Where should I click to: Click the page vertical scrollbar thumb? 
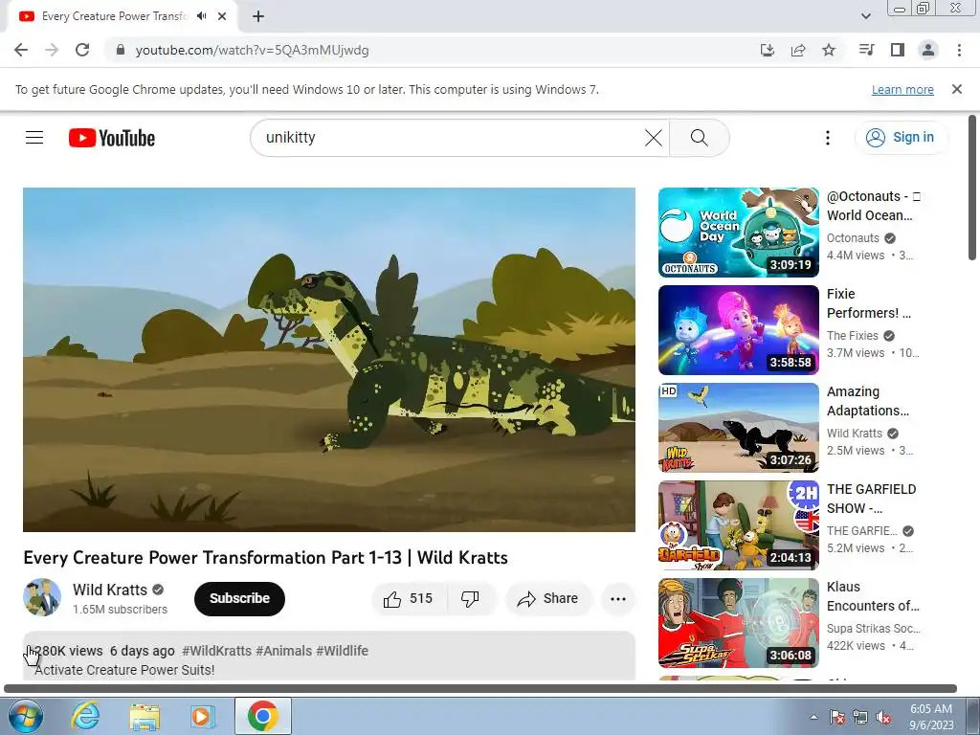972,188
